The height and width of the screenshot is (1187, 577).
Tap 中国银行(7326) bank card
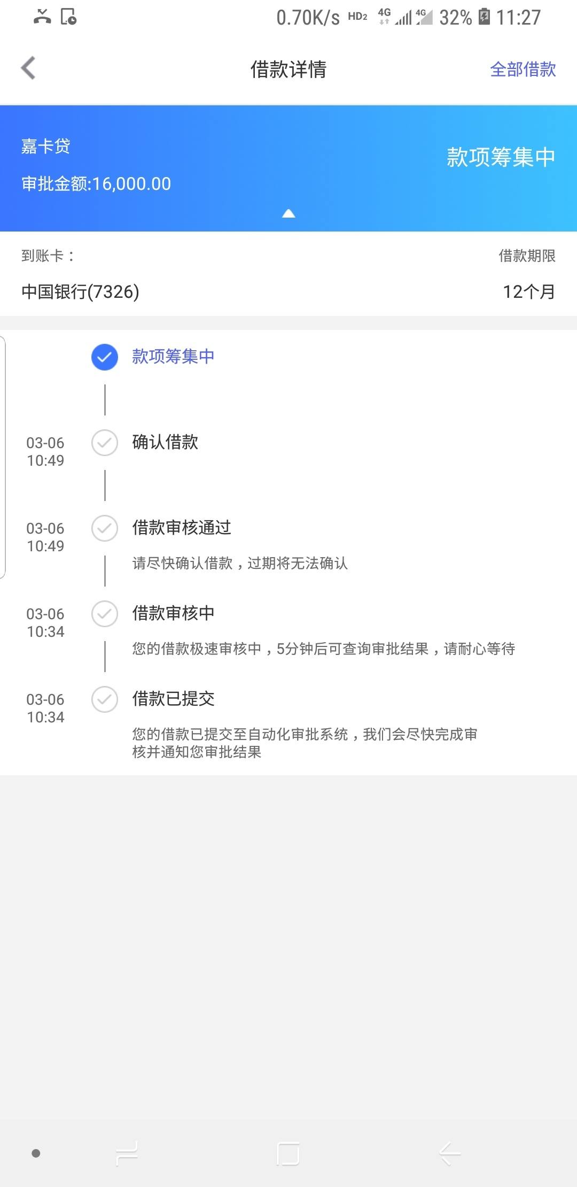point(80,292)
